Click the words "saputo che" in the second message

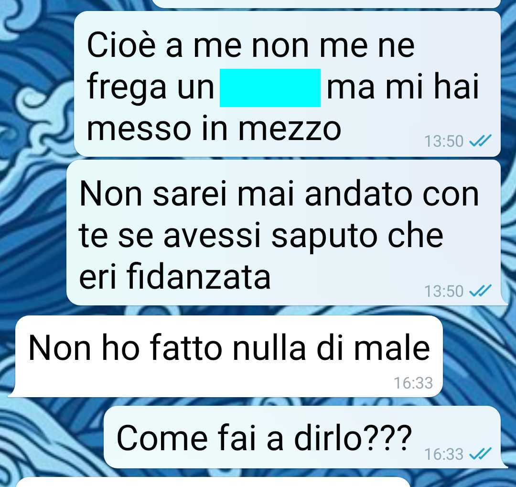[357, 236]
